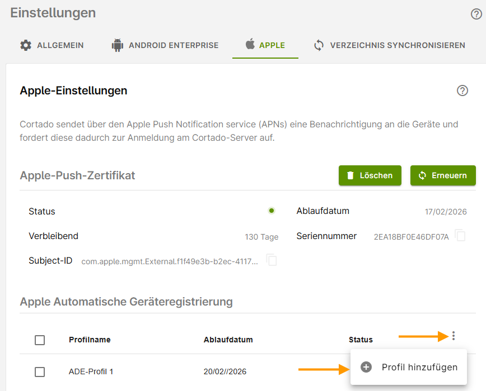Click the Status column header
486x391 pixels.
coord(361,340)
